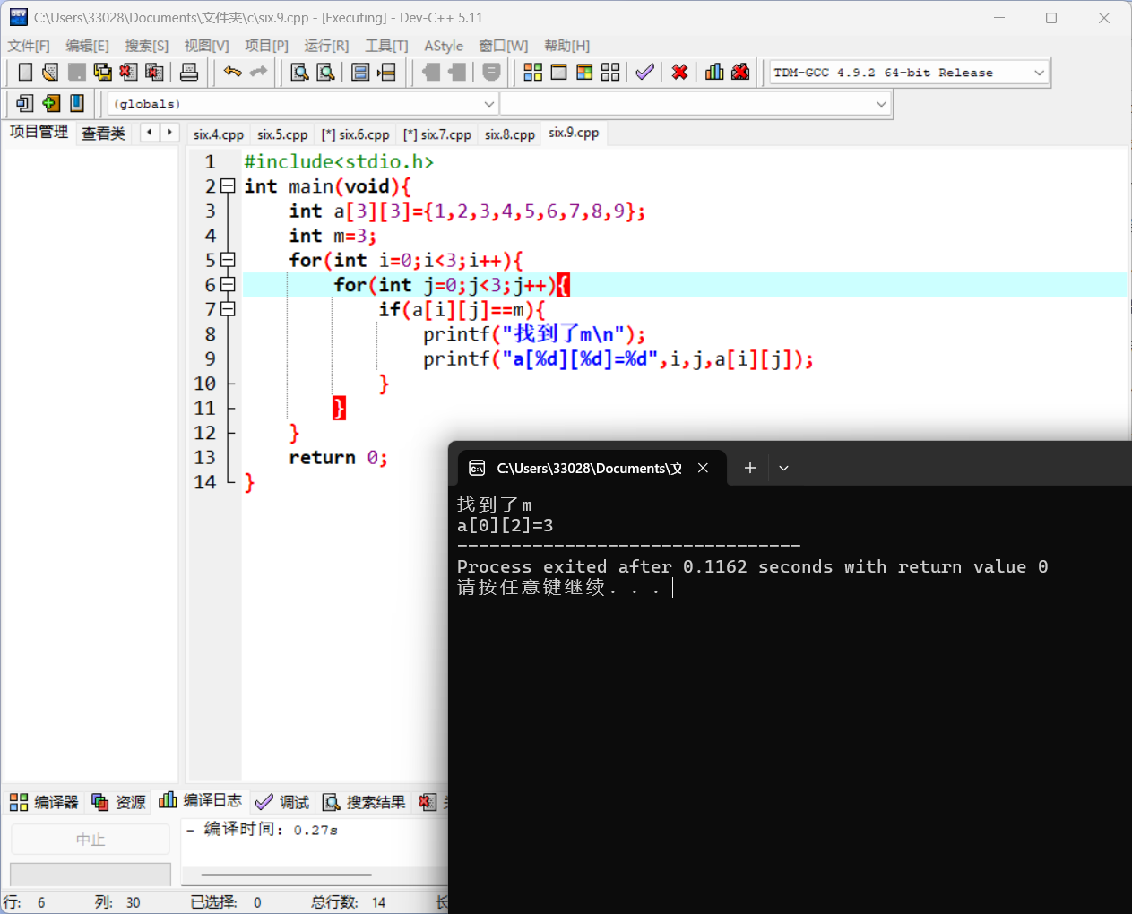Image resolution: width=1132 pixels, height=914 pixels.
Task: Select the 项目管理 panel tab
Action: 39,133
